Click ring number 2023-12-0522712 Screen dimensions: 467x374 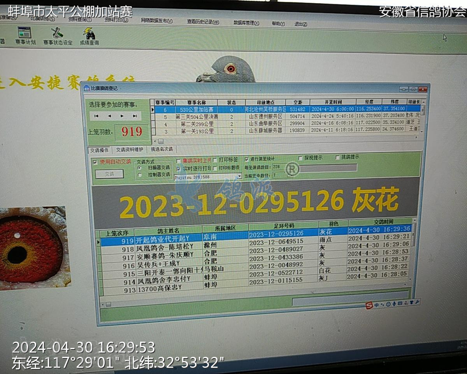276,272
